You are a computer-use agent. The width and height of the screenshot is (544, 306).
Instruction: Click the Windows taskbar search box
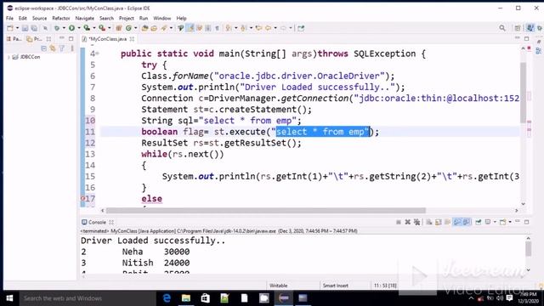click(88, 298)
